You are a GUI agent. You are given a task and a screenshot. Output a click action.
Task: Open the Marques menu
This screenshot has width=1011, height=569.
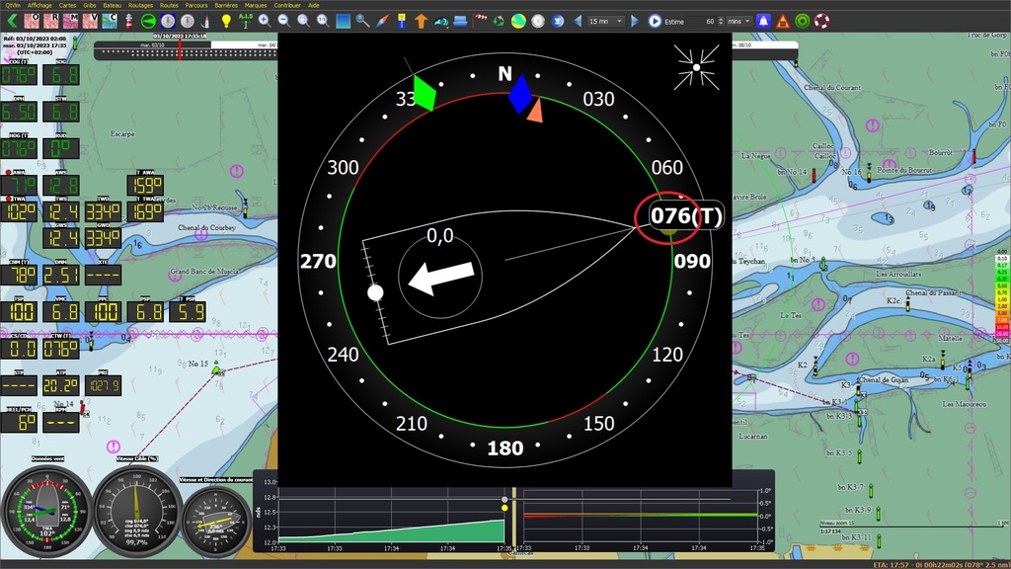click(256, 5)
